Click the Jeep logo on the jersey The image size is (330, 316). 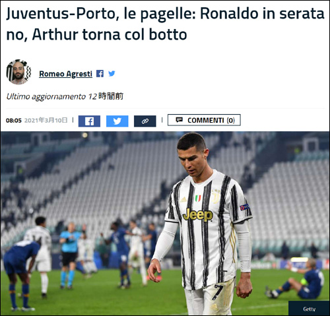point(198,214)
